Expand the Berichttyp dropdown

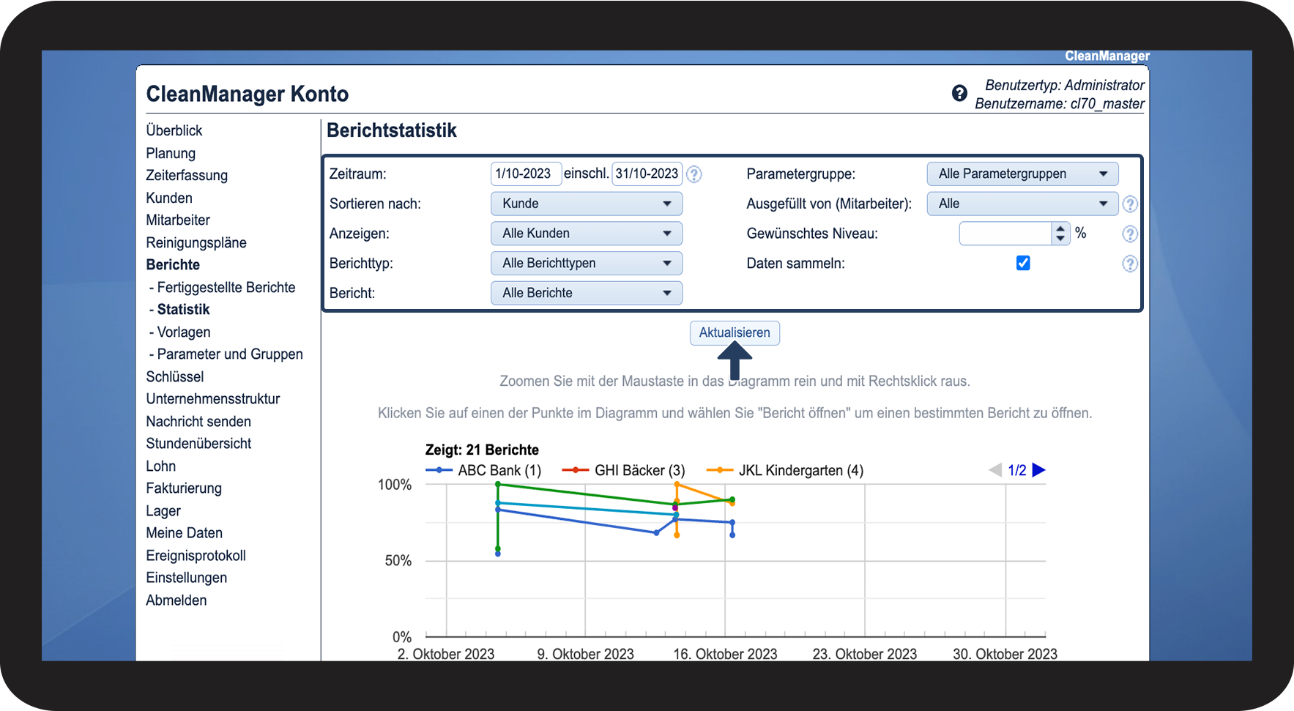click(586, 264)
